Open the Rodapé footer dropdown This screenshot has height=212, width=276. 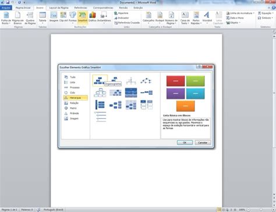(160, 18)
